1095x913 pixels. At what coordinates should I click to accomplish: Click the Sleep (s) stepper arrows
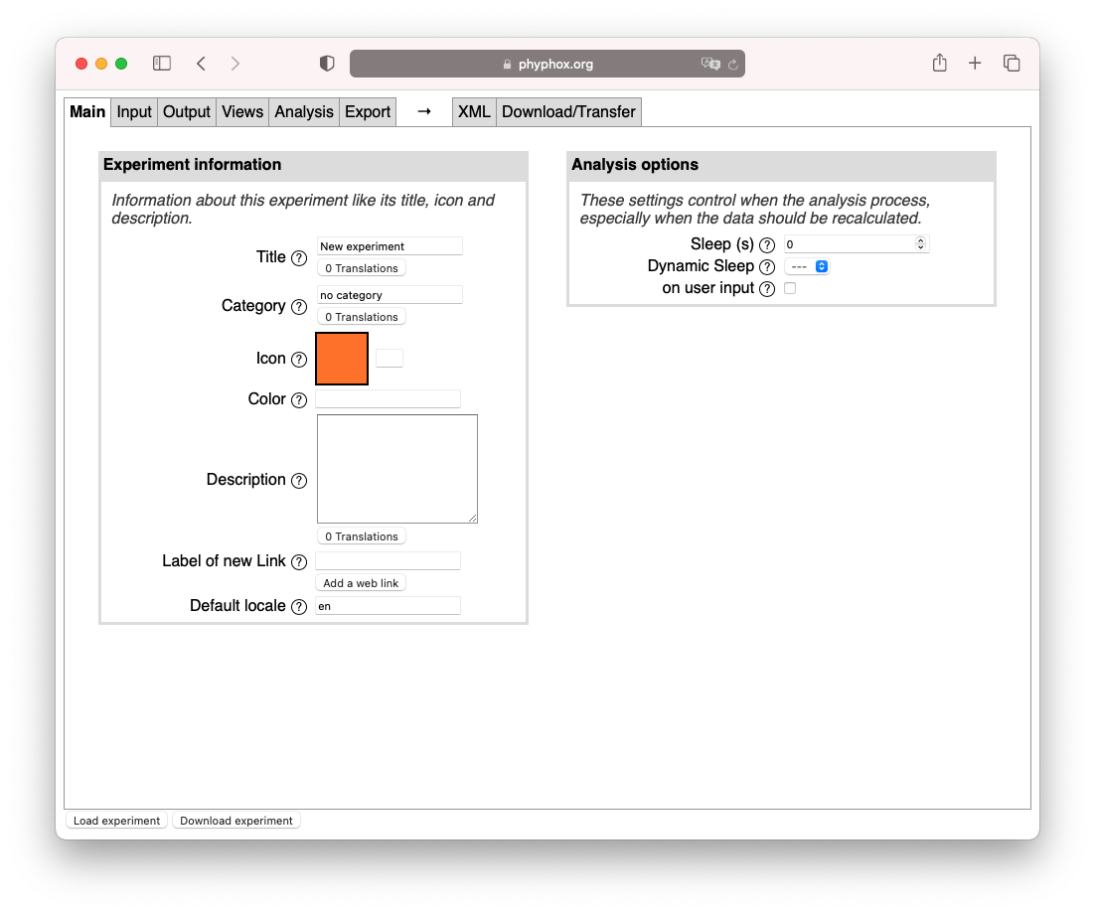click(x=921, y=244)
